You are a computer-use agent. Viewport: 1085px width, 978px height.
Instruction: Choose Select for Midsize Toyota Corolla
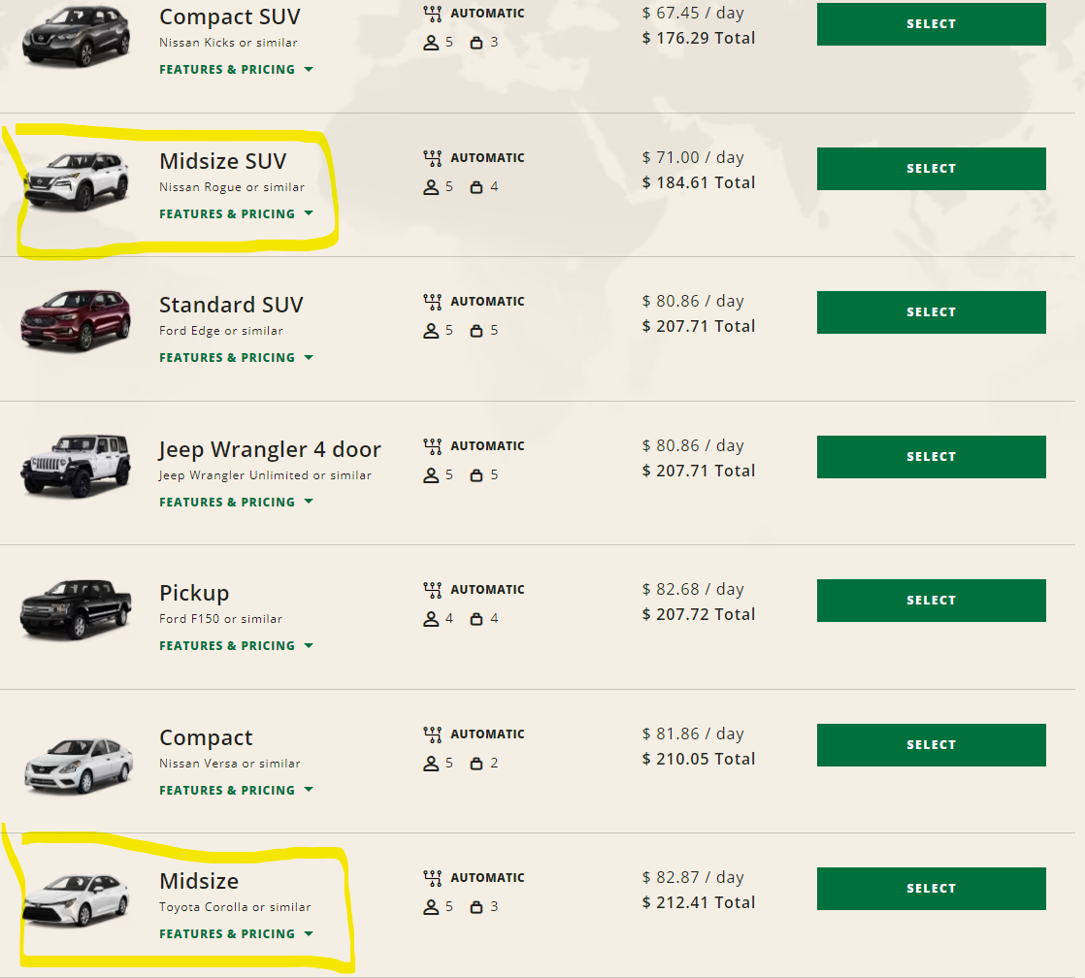[x=931, y=889]
